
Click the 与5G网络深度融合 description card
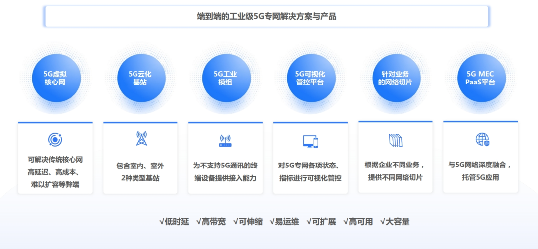tap(480, 158)
